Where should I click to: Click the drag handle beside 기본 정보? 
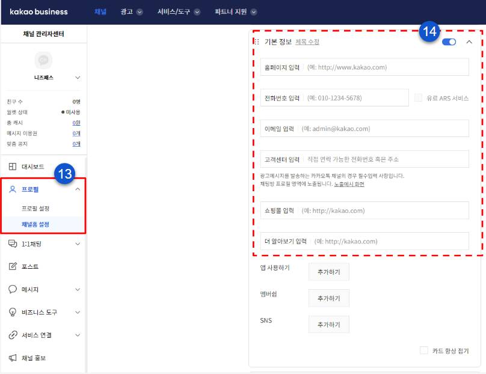click(x=257, y=42)
